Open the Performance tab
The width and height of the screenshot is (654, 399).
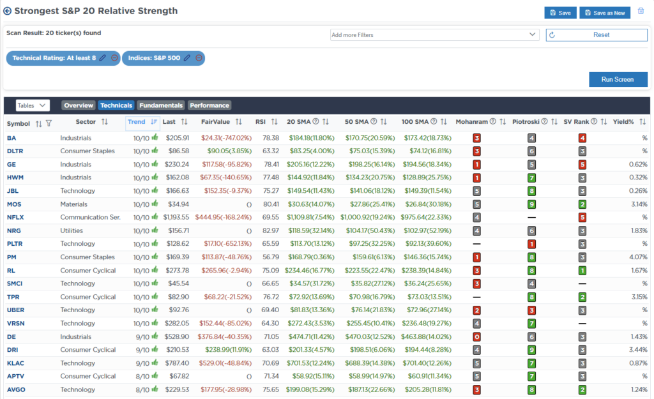(x=209, y=105)
